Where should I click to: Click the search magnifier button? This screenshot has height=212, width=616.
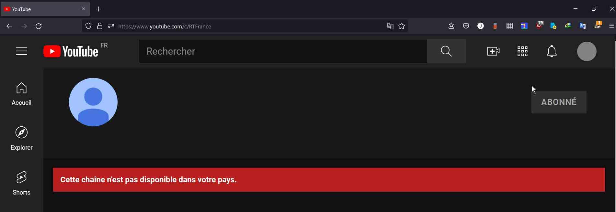(x=447, y=51)
